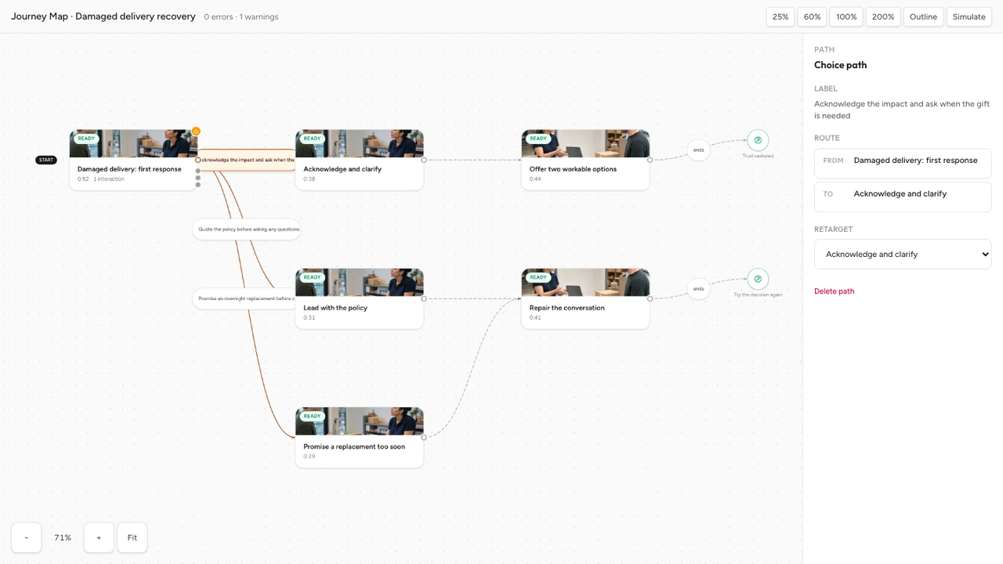The width and height of the screenshot is (1003, 564).
Task: Click output port of Promise a replacement too soon node
Action: tap(424, 437)
